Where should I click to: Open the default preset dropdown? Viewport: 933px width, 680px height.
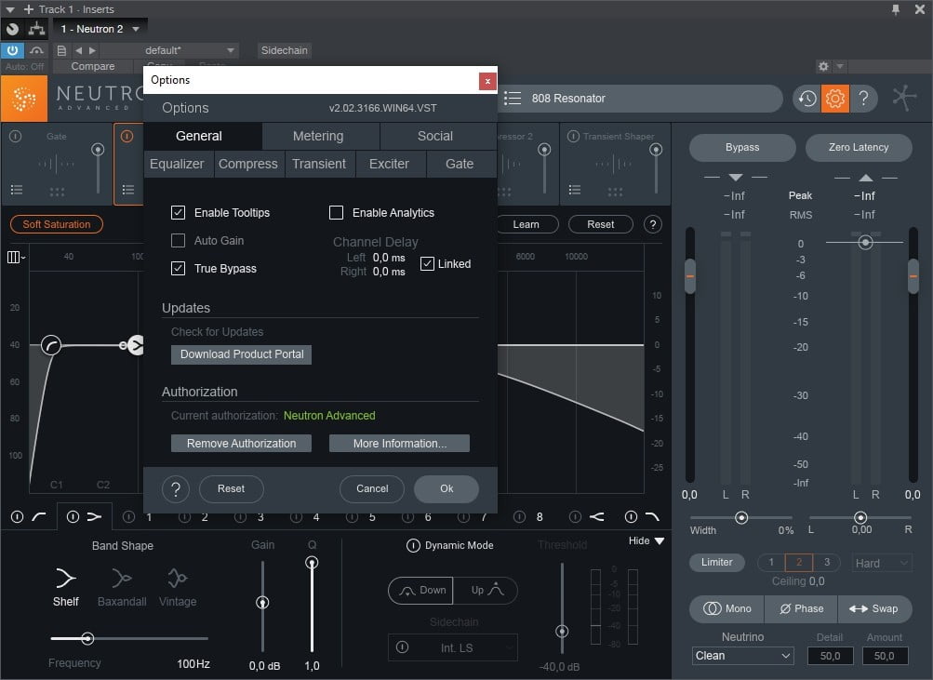pyautogui.click(x=231, y=50)
